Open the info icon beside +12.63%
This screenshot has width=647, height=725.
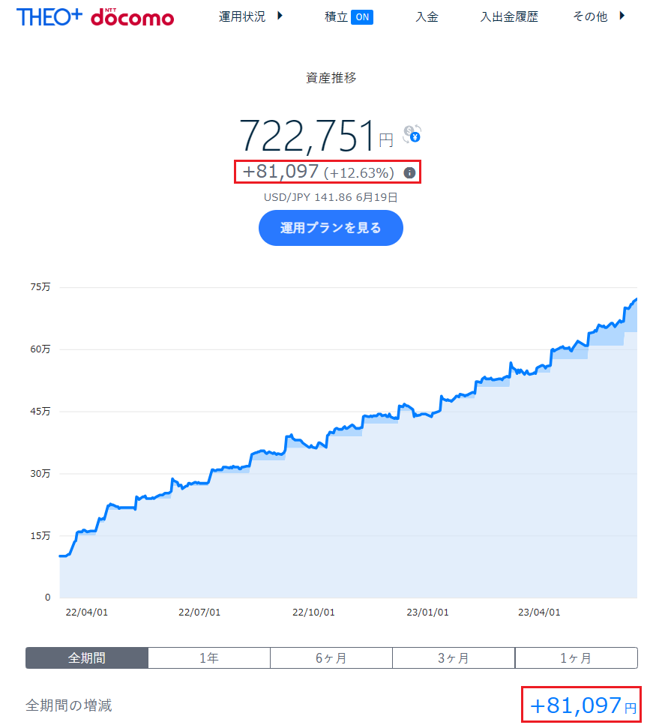[409, 173]
